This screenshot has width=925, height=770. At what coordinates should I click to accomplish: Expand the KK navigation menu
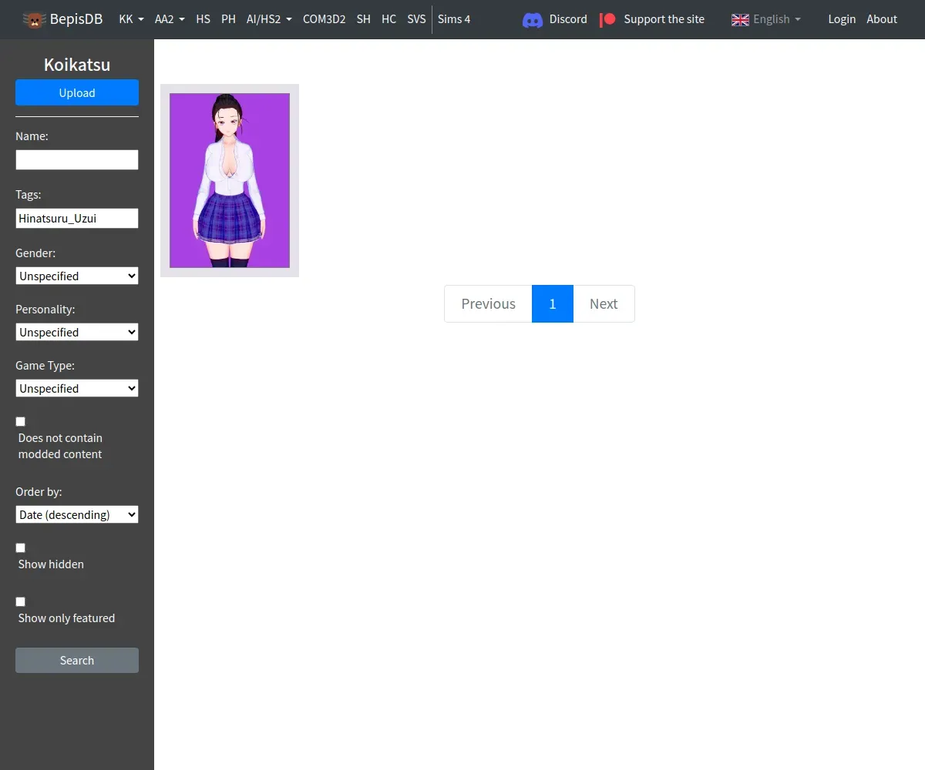131,19
